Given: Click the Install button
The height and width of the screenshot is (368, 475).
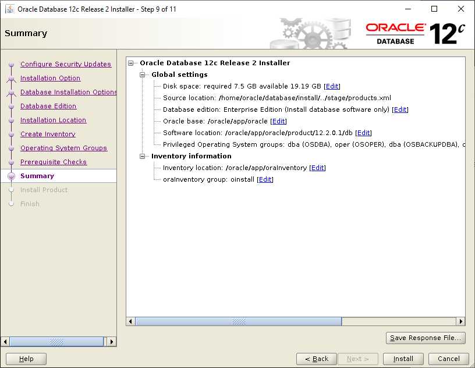Looking at the screenshot, I should 403,359.
